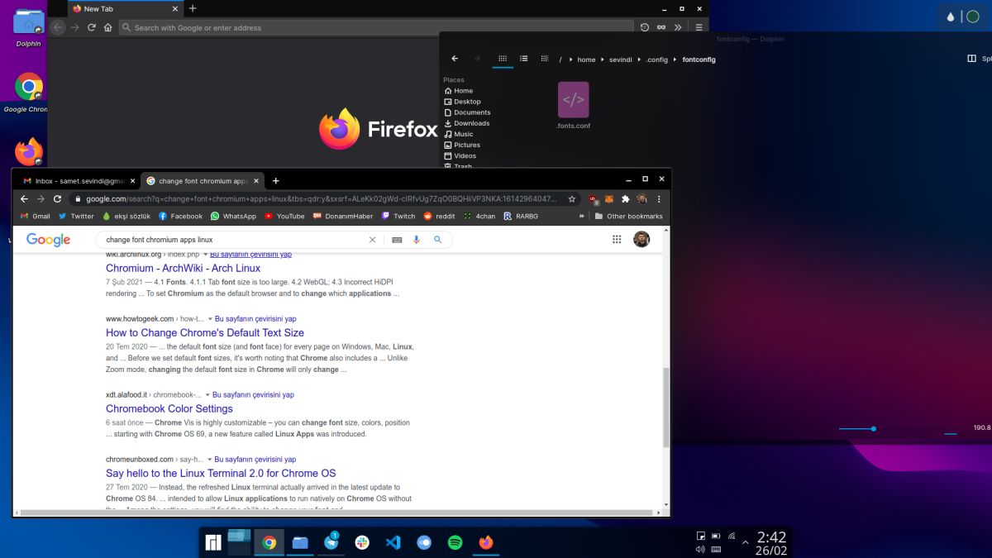Viewport: 992px width, 558px height.
Task: Open a new tab in Firefox
Action: click(x=193, y=8)
